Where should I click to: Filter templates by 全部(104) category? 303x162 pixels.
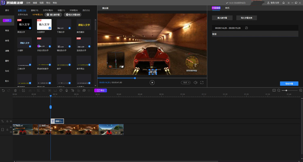point(22,10)
